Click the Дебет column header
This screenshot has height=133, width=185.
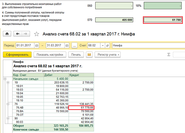click(56, 75)
